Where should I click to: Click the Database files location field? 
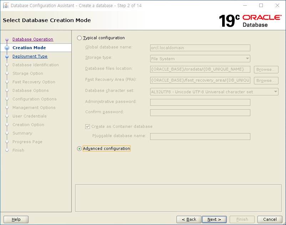pyautogui.click(x=200, y=69)
